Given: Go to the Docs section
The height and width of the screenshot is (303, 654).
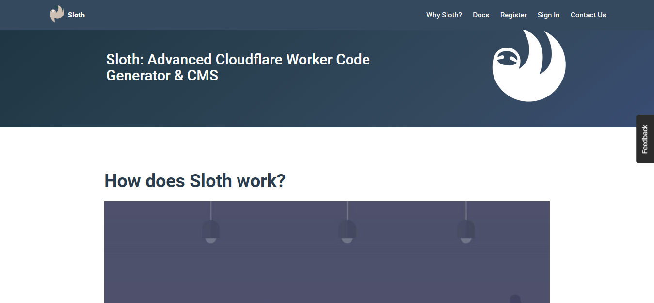Looking at the screenshot, I should (x=480, y=15).
